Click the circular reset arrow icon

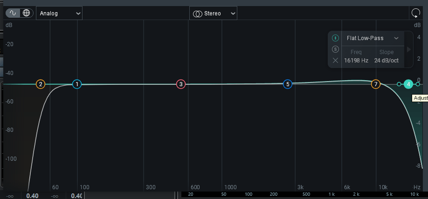pos(415,13)
